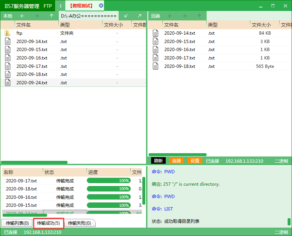Click the local panel forward arrow
This screenshot has height=236, width=292.
click(x=37, y=16)
